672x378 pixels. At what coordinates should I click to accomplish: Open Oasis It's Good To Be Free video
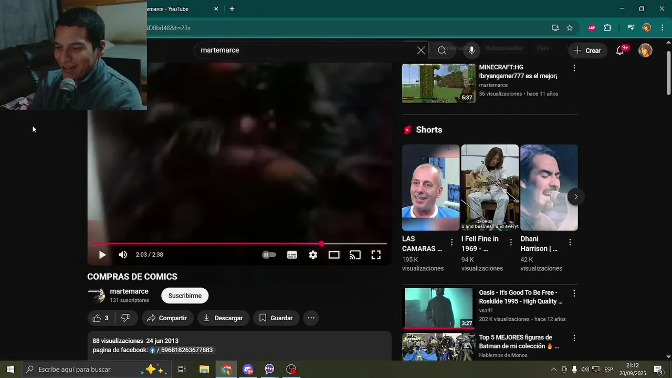pos(438,308)
